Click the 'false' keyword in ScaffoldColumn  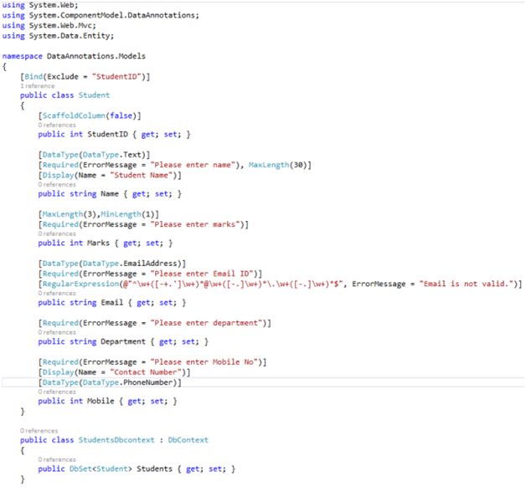pyautogui.click(x=121, y=115)
